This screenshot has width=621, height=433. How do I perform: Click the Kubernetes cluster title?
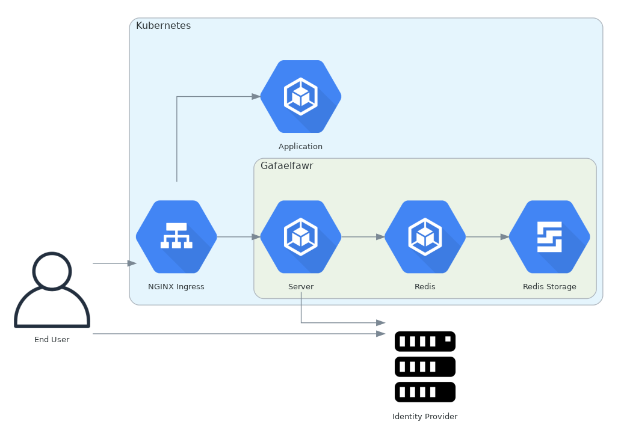pyautogui.click(x=163, y=26)
